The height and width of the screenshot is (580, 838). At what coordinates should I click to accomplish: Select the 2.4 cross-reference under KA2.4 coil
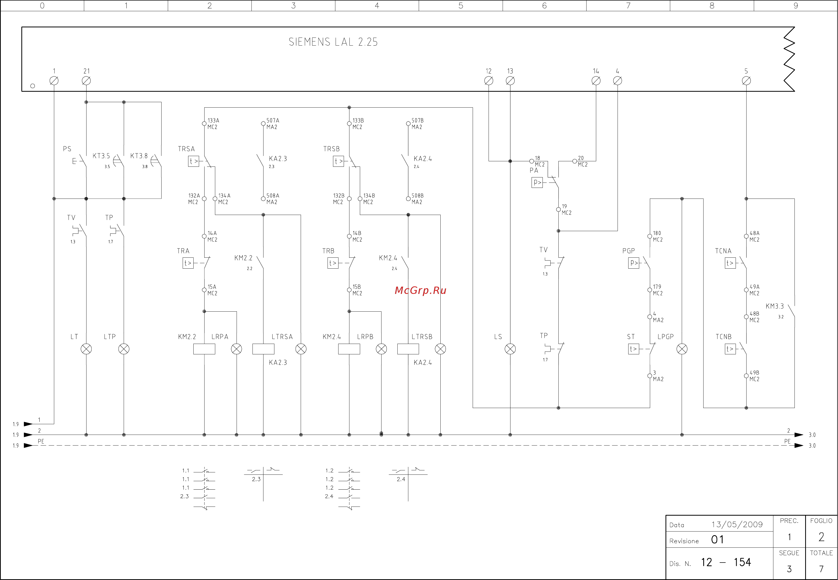401,479
